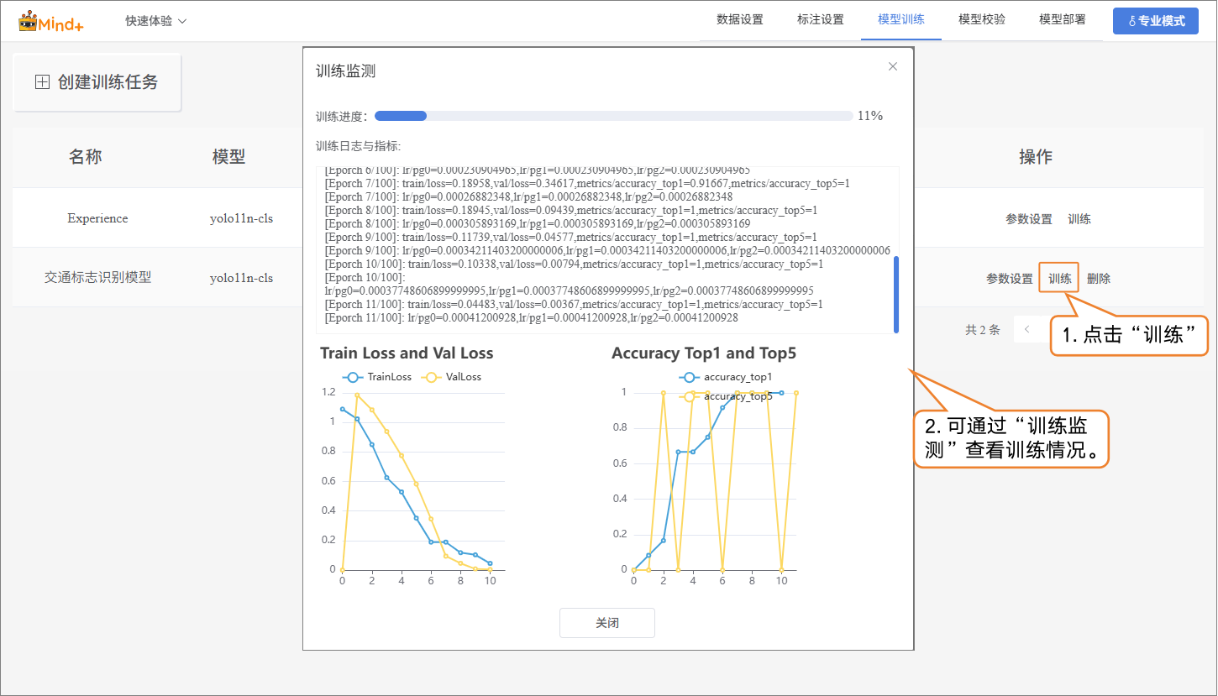1218x696 pixels.
Task: Hide the ValLoss series via its legend
Action: (454, 377)
